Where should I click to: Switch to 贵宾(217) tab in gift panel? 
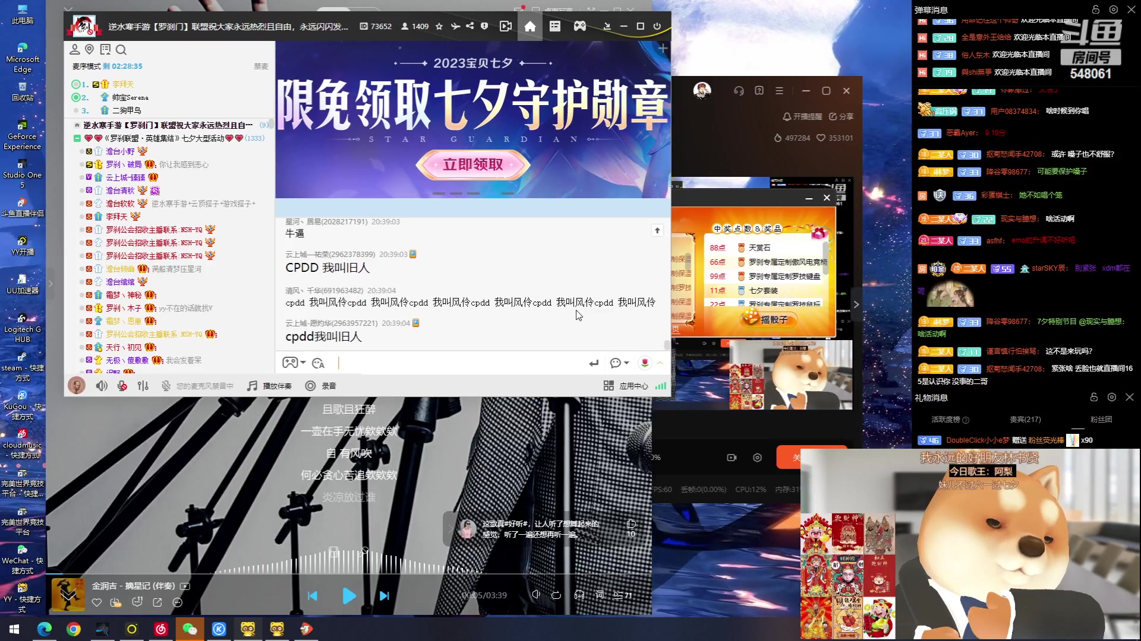pos(1025,419)
